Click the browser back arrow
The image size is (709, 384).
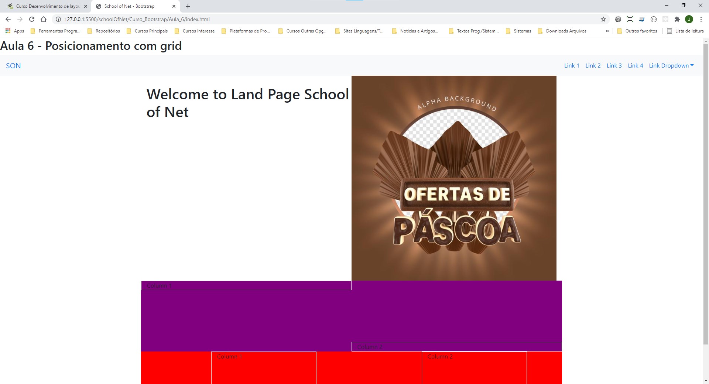pos(8,19)
